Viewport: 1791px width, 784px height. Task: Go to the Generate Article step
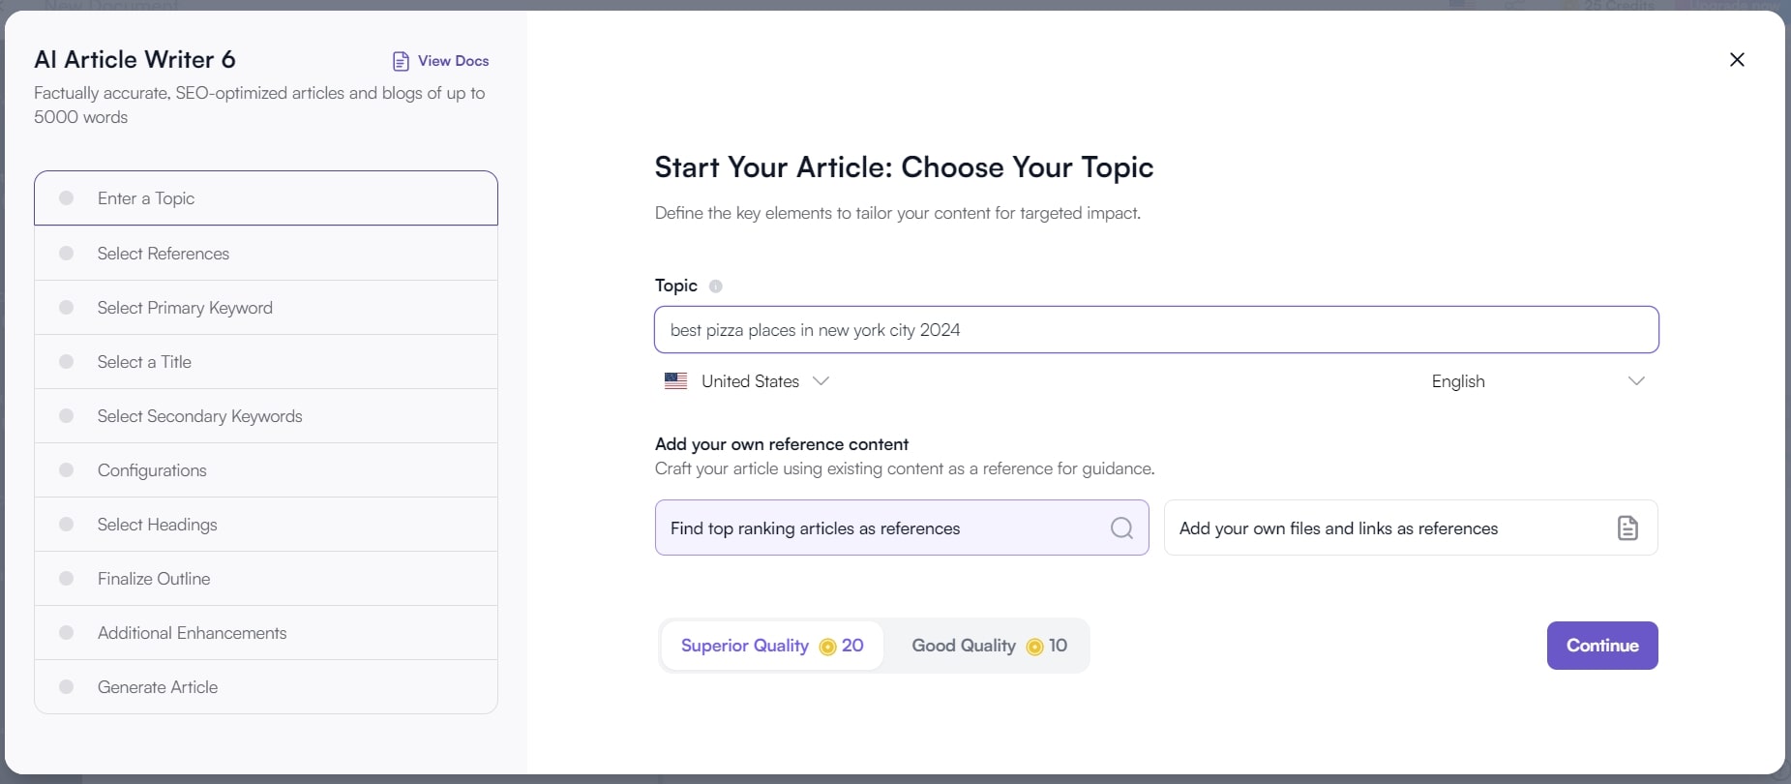click(x=266, y=687)
